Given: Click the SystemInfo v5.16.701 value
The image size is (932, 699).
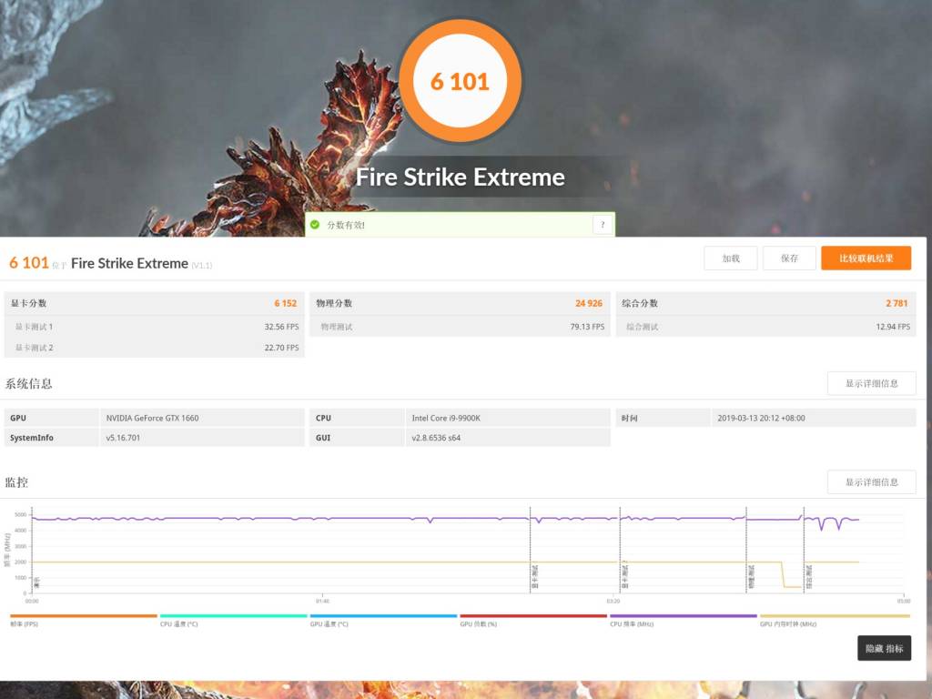Looking at the screenshot, I should [123, 438].
